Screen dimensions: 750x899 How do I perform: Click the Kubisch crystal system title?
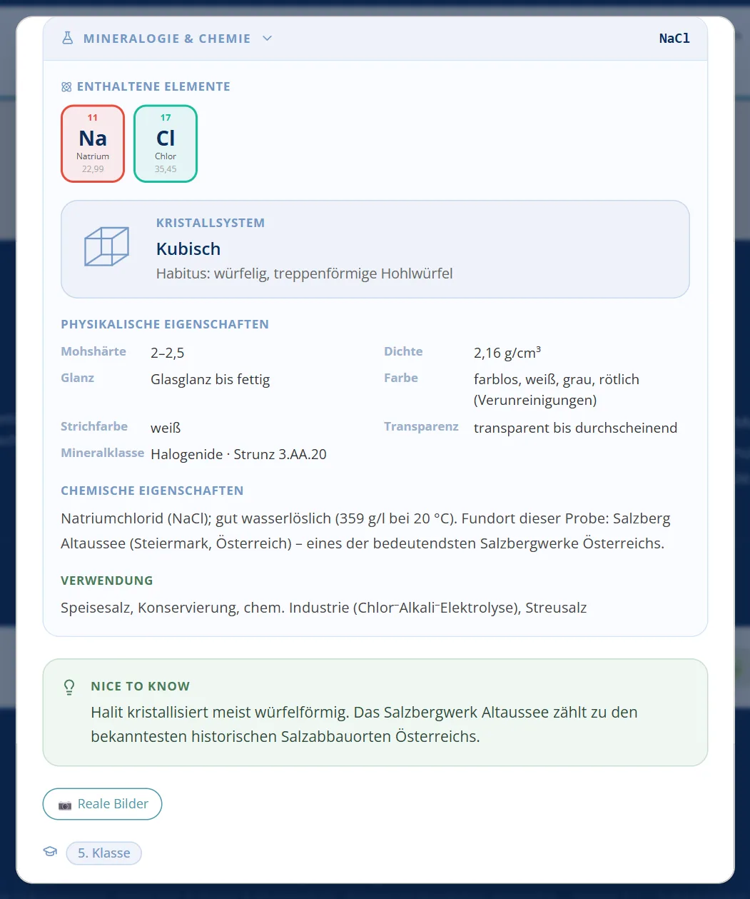tap(188, 249)
